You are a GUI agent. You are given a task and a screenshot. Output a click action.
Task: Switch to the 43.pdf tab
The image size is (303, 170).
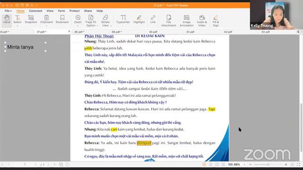(x=278, y=32)
